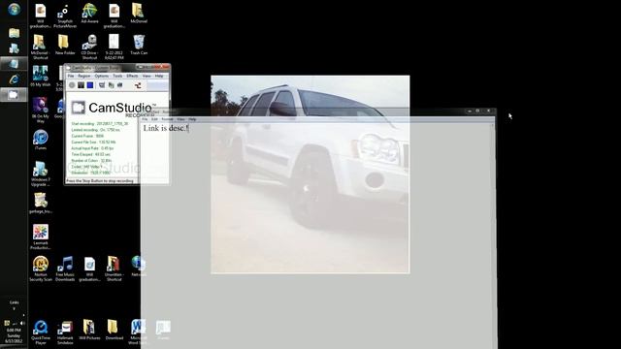The height and width of the screenshot is (349, 621).
Task: Select the Unwritten - Shortcut desktop icon
Action: pos(114,270)
